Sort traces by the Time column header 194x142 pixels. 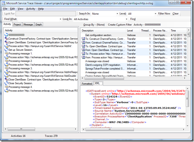pyautogui.click(x=178, y=30)
